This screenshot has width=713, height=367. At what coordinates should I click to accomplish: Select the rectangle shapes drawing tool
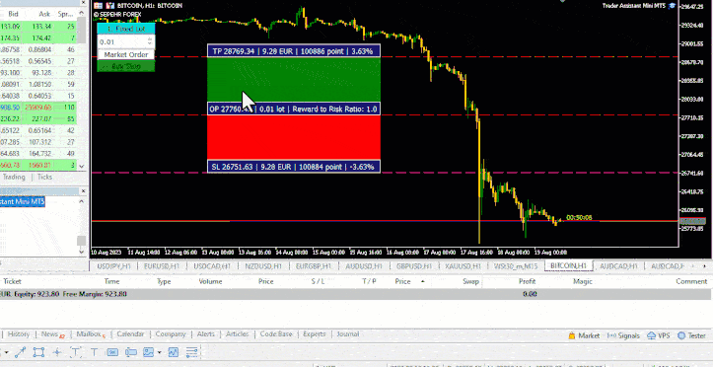click(x=38, y=352)
